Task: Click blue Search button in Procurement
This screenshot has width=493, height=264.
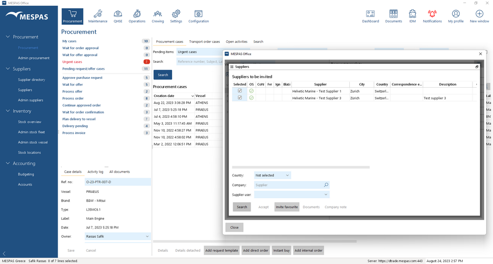Action: (163, 75)
